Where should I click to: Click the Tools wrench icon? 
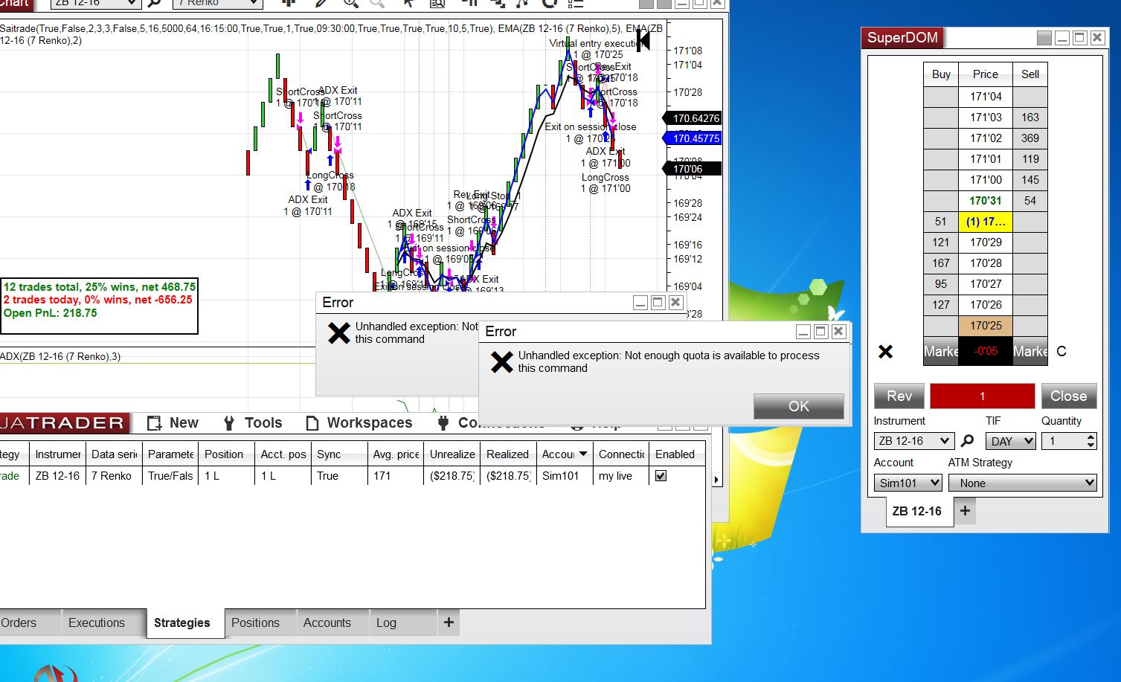(229, 423)
